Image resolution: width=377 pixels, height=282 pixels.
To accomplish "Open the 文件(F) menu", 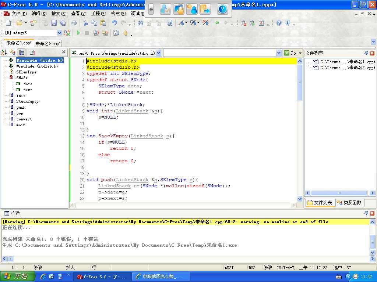I will click(19, 14).
